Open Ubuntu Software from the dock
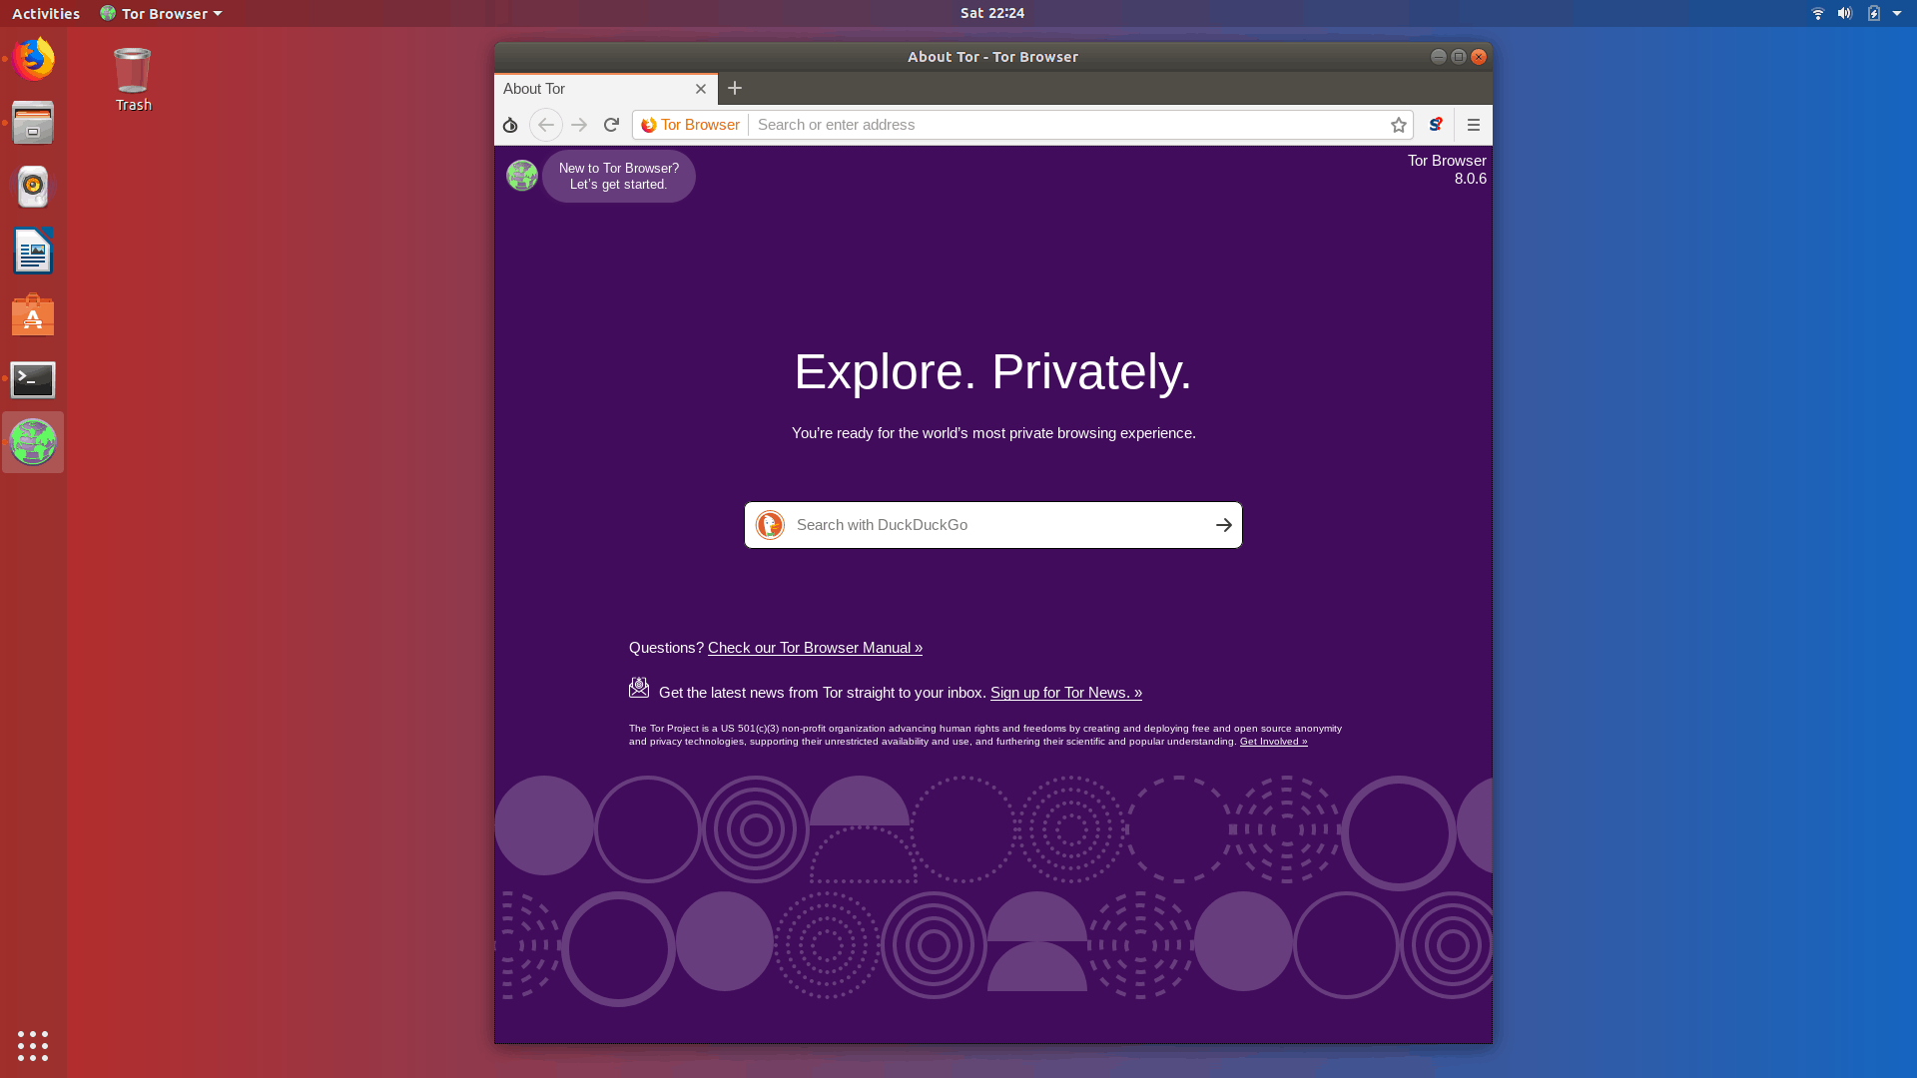This screenshot has height=1078, width=1917. tap(33, 315)
